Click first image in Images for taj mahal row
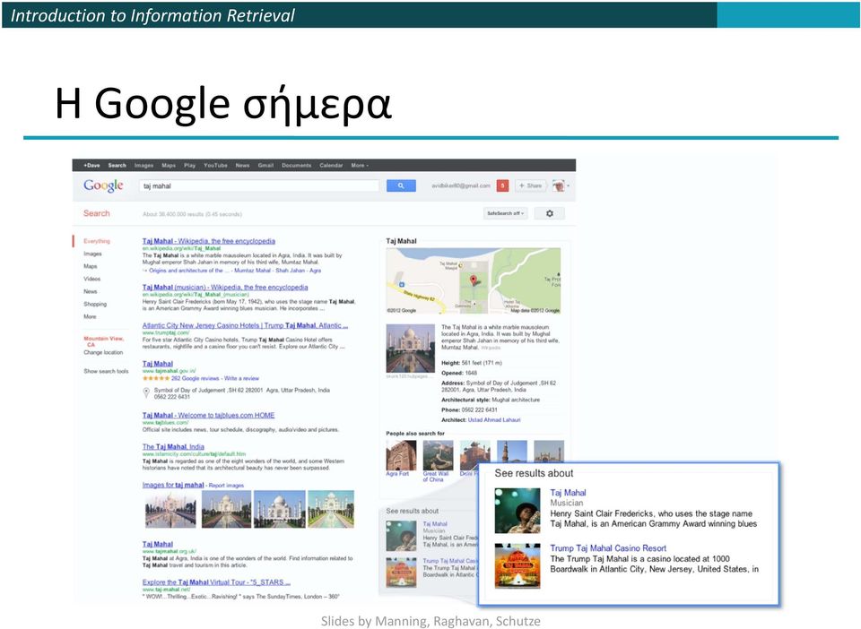This screenshot has height=629, width=861. pyautogui.click(x=170, y=510)
